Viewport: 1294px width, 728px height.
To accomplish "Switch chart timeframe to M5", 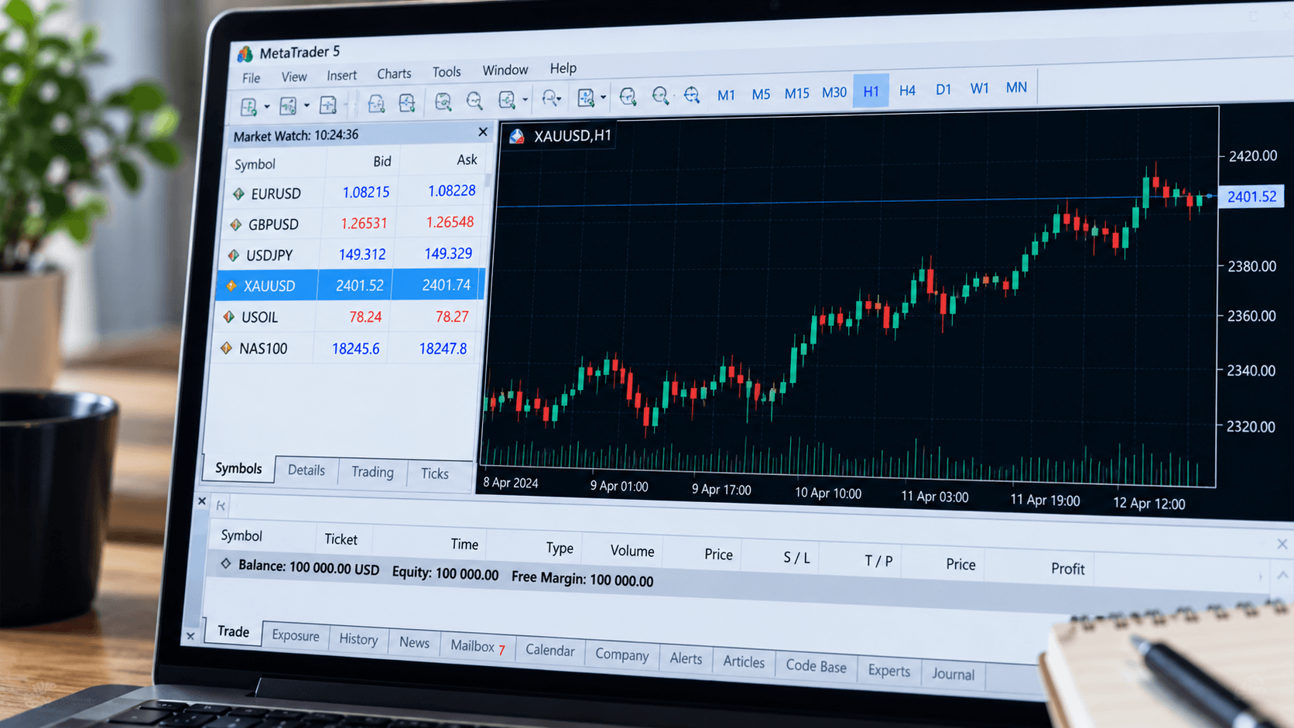I will pos(761,94).
